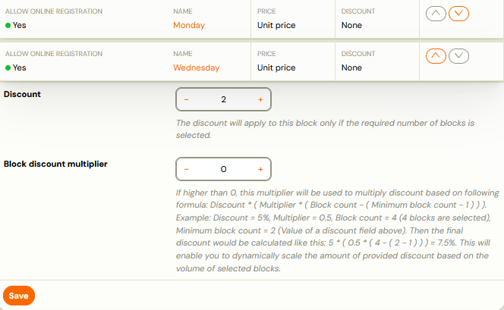Click the Block discount multiplier label
Viewport: 504px width, 310px height.
(55, 164)
